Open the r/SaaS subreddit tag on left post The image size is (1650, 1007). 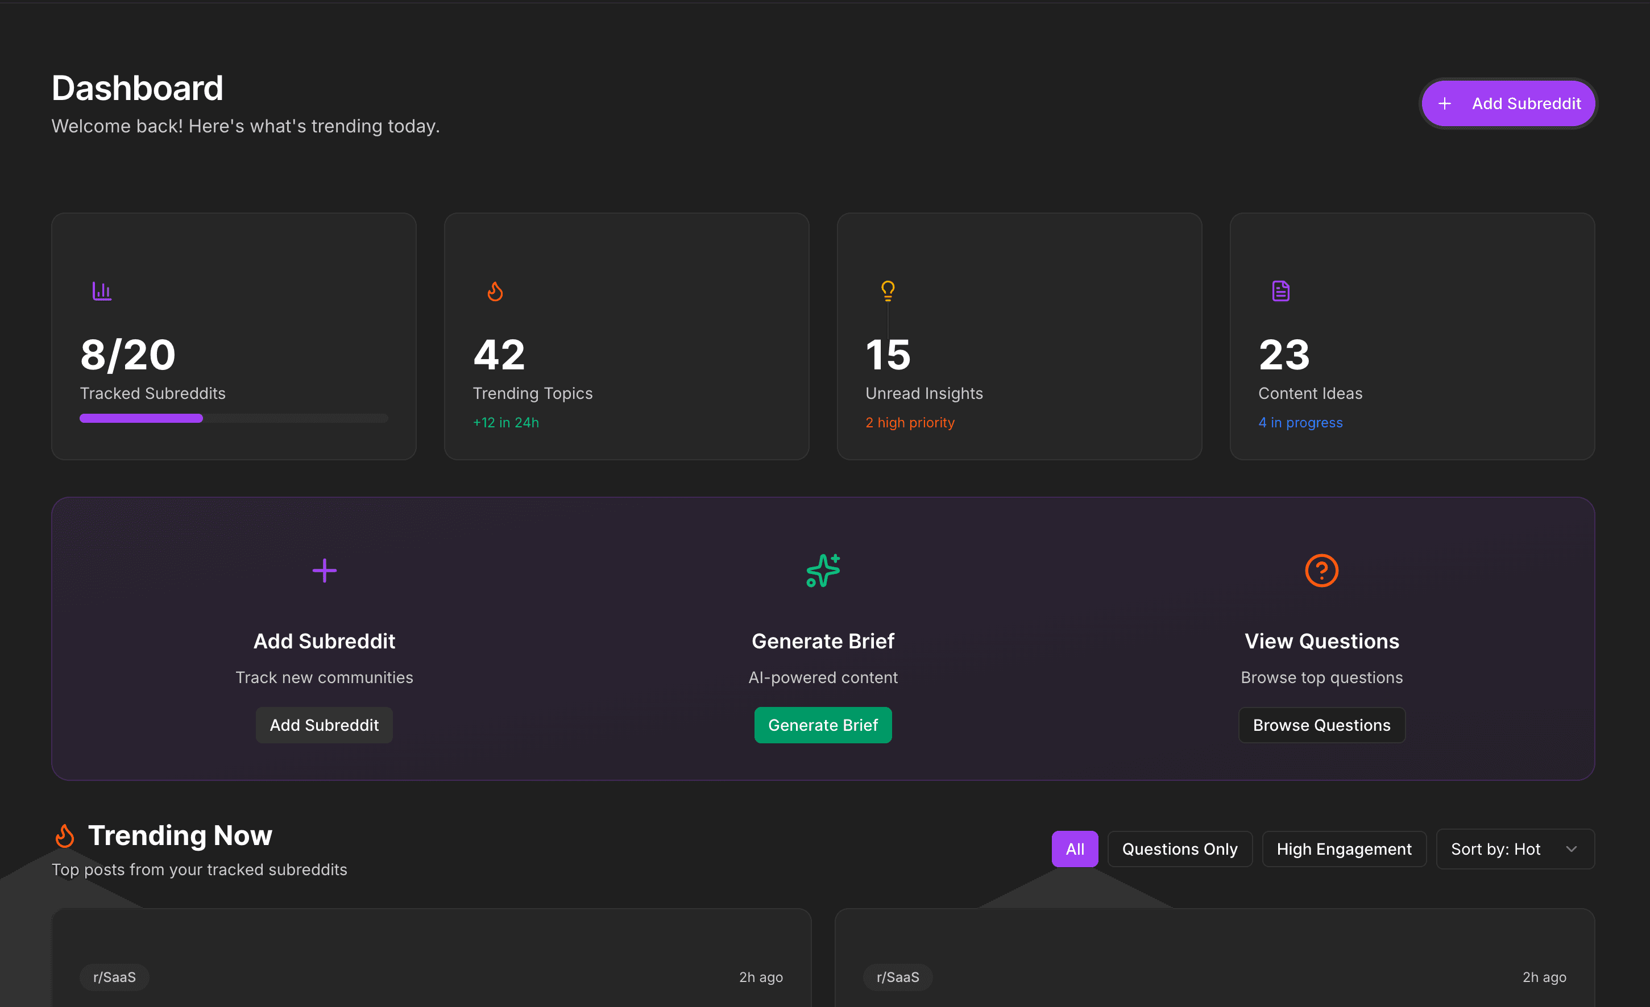click(x=114, y=977)
